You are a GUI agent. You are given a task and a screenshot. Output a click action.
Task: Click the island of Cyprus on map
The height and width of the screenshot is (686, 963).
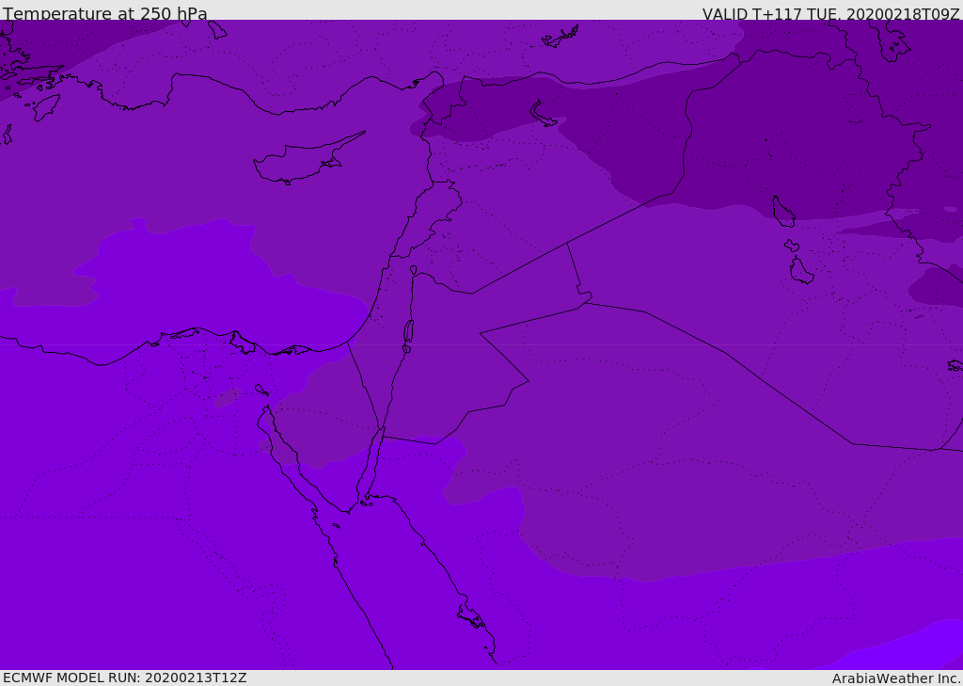tap(308, 160)
